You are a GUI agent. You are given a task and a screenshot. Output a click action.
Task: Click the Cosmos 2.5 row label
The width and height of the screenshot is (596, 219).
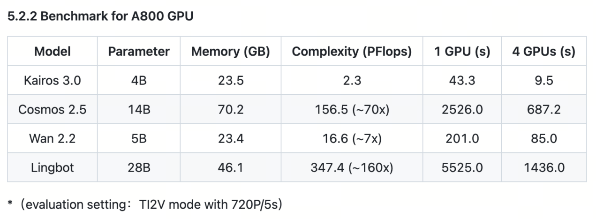point(52,109)
